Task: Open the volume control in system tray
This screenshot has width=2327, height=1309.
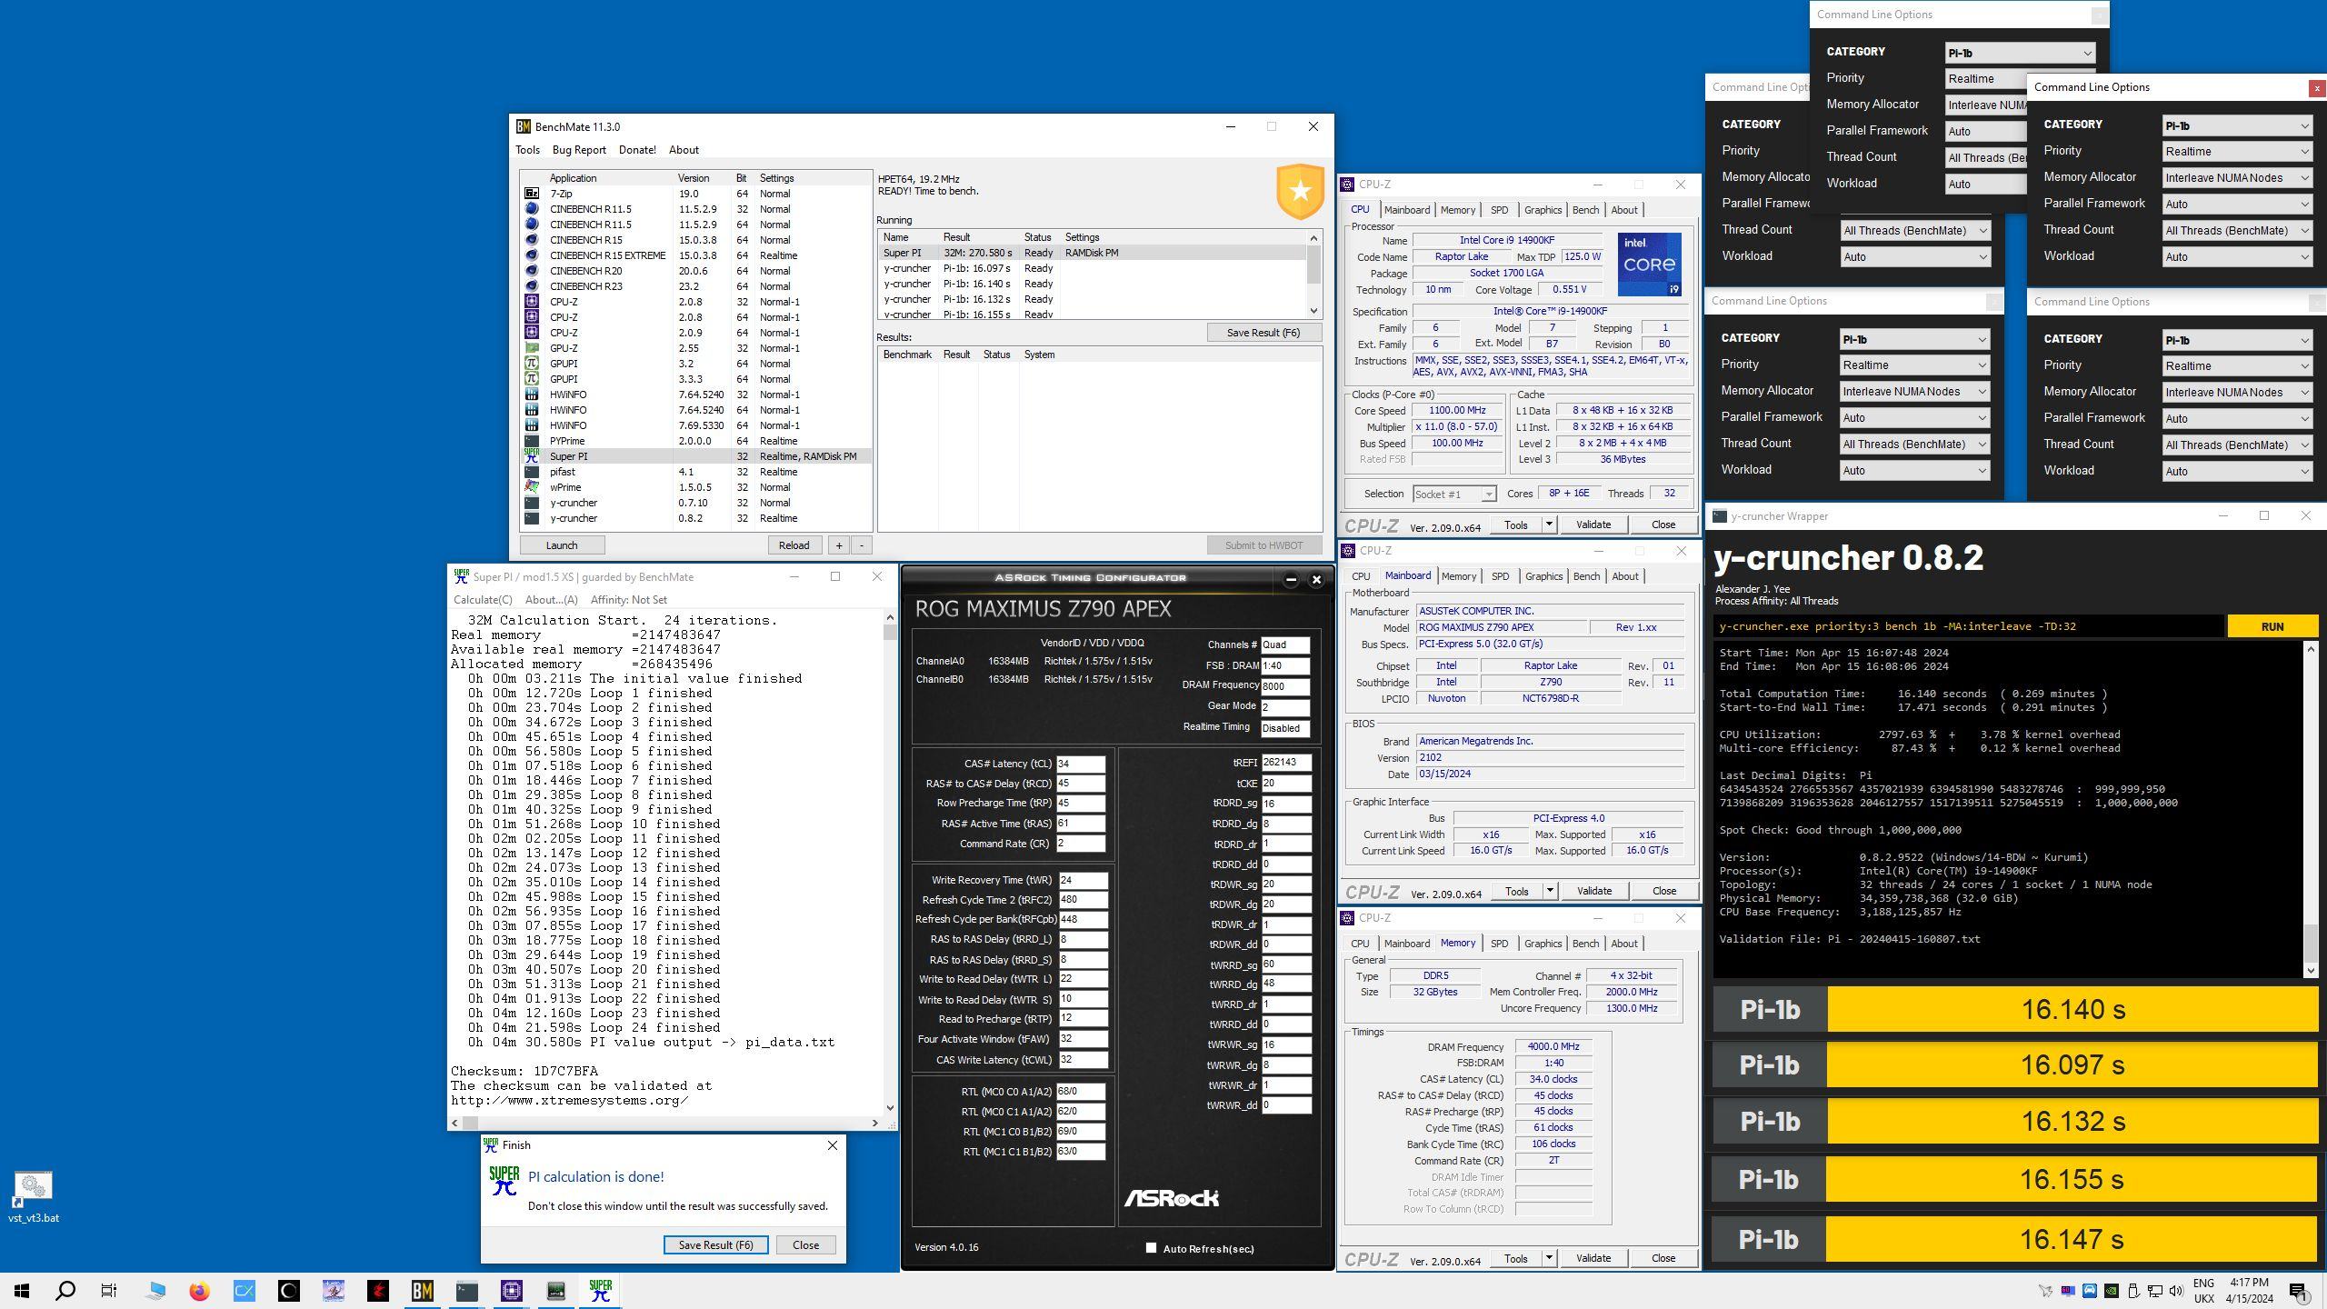Action: point(2176,1291)
